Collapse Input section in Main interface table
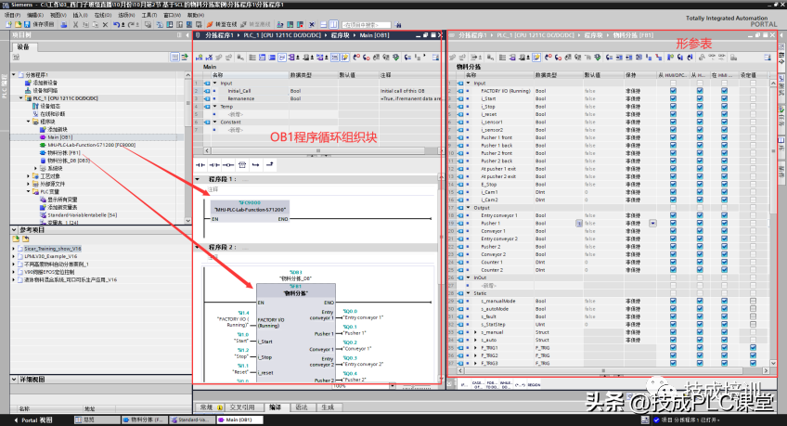The image size is (787, 426). pyautogui.click(x=215, y=84)
